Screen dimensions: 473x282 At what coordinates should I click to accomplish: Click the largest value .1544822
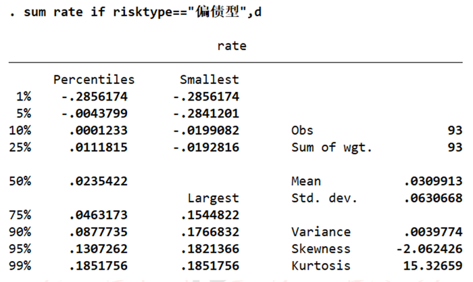pos(209,215)
